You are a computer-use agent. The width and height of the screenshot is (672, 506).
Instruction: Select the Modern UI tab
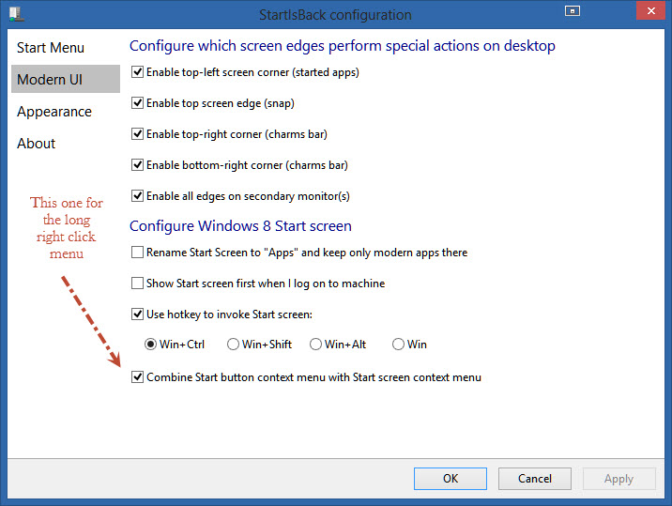tap(50, 80)
